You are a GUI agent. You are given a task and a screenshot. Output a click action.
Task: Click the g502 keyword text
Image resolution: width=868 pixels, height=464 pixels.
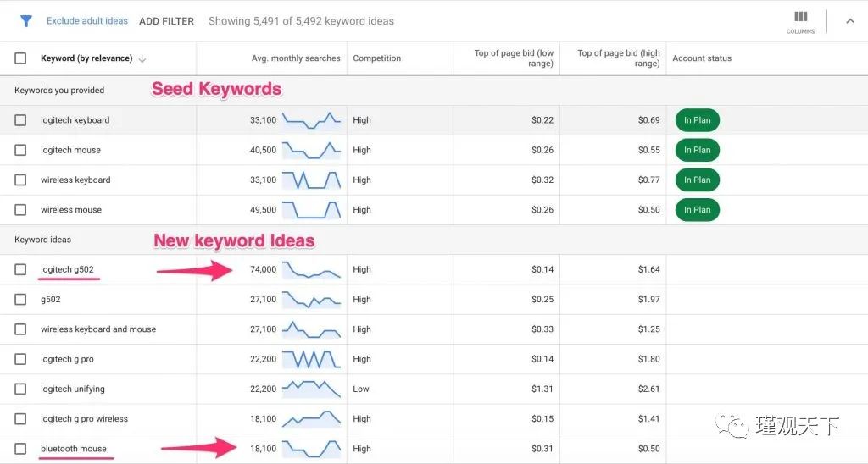coord(51,300)
